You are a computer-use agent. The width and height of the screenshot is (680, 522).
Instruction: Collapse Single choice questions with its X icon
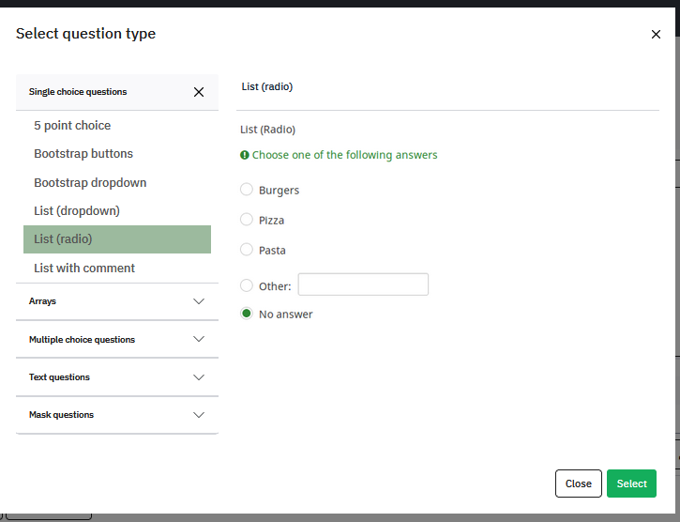tap(199, 92)
